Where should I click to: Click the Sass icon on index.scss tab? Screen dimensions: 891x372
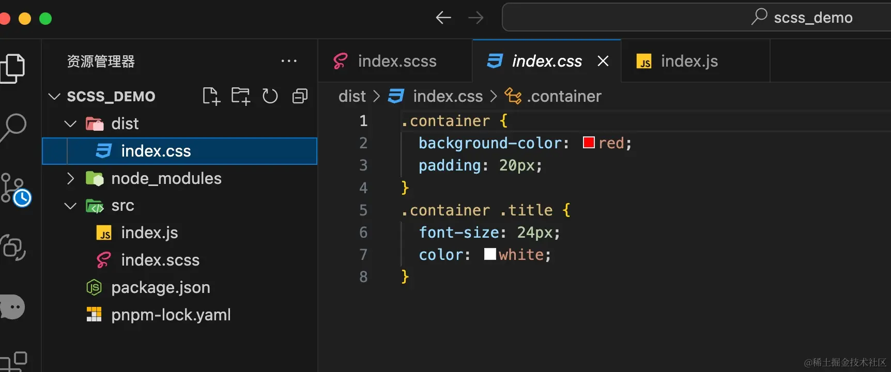(340, 61)
